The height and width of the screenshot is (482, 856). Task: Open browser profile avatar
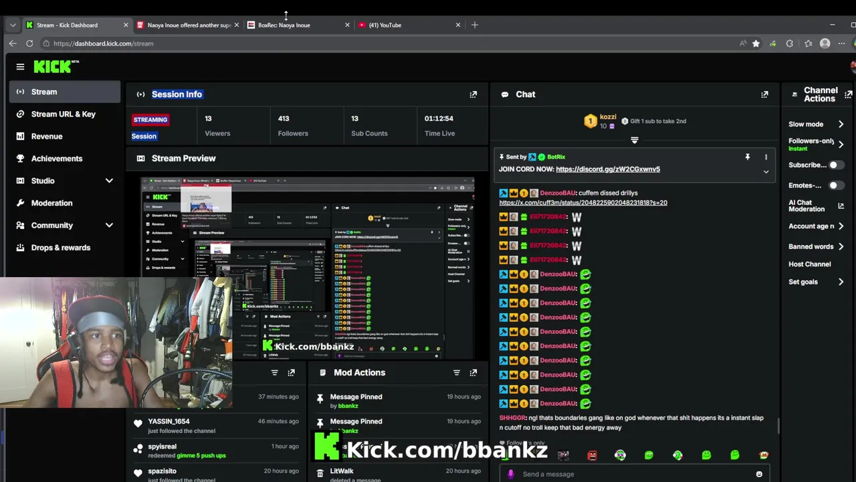point(825,44)
